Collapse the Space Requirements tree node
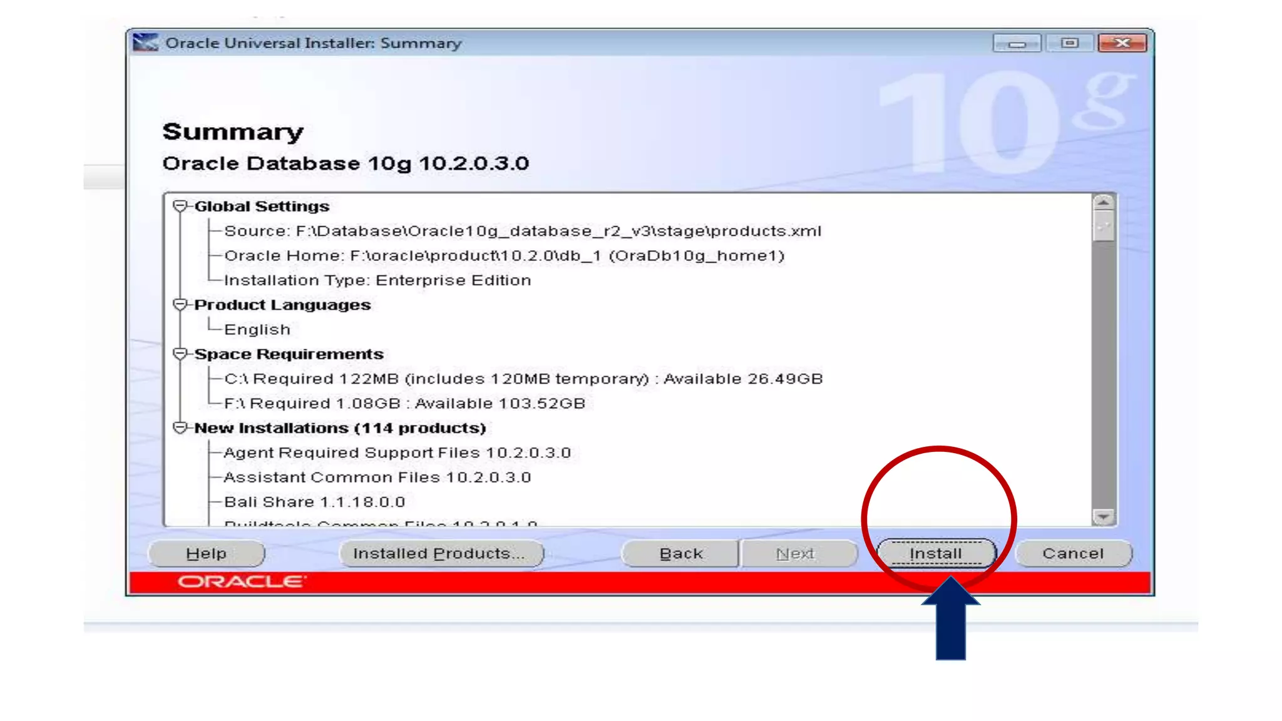Viewport: 1282px width, 721px height. tap(180, 354)
